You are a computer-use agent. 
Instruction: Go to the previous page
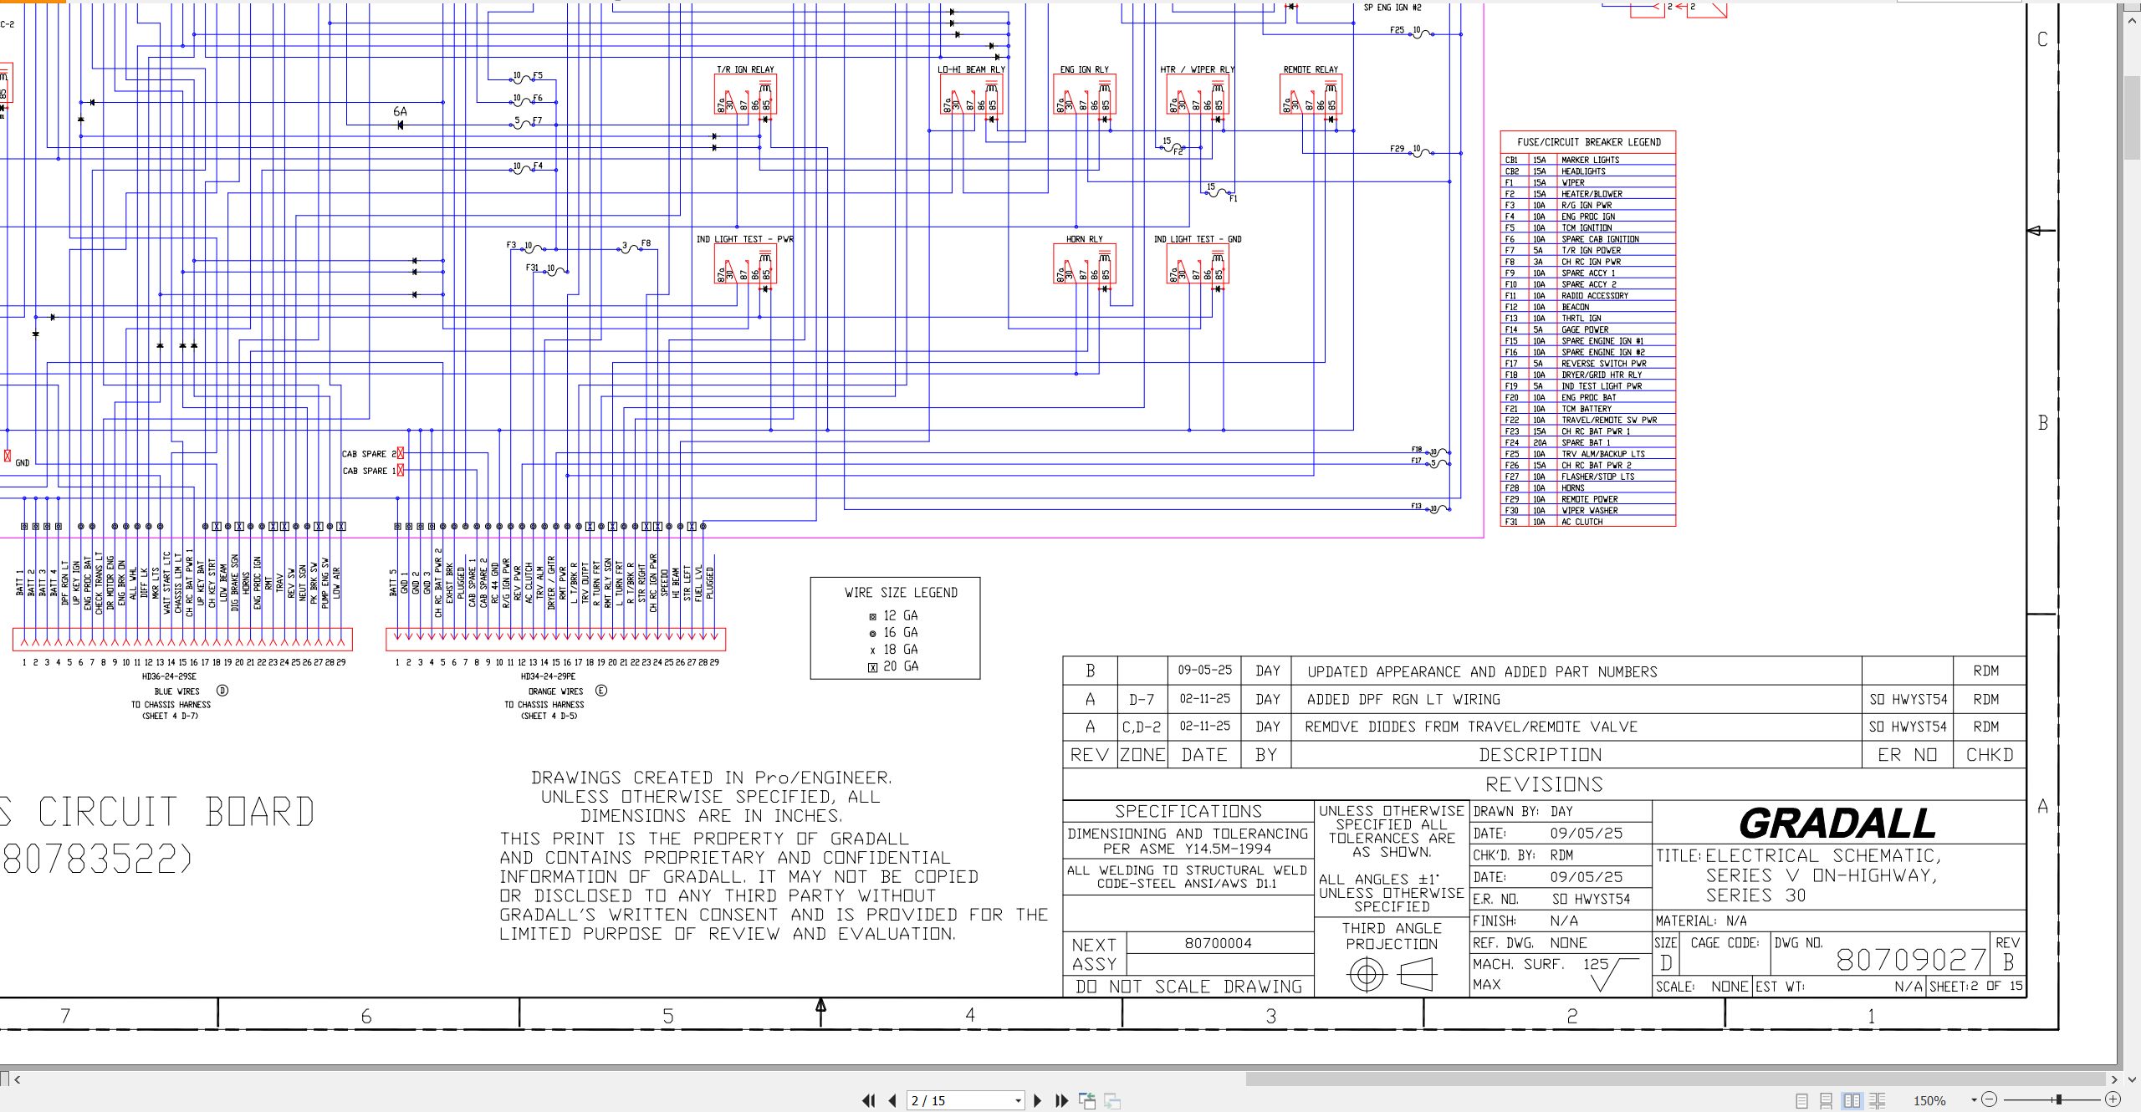[x=892, y=1100]
